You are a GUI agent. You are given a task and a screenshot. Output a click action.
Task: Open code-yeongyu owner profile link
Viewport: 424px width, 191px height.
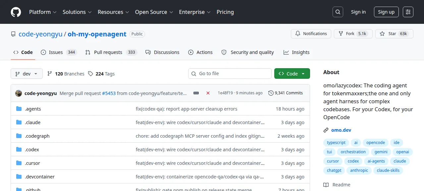tap(40, 34)
